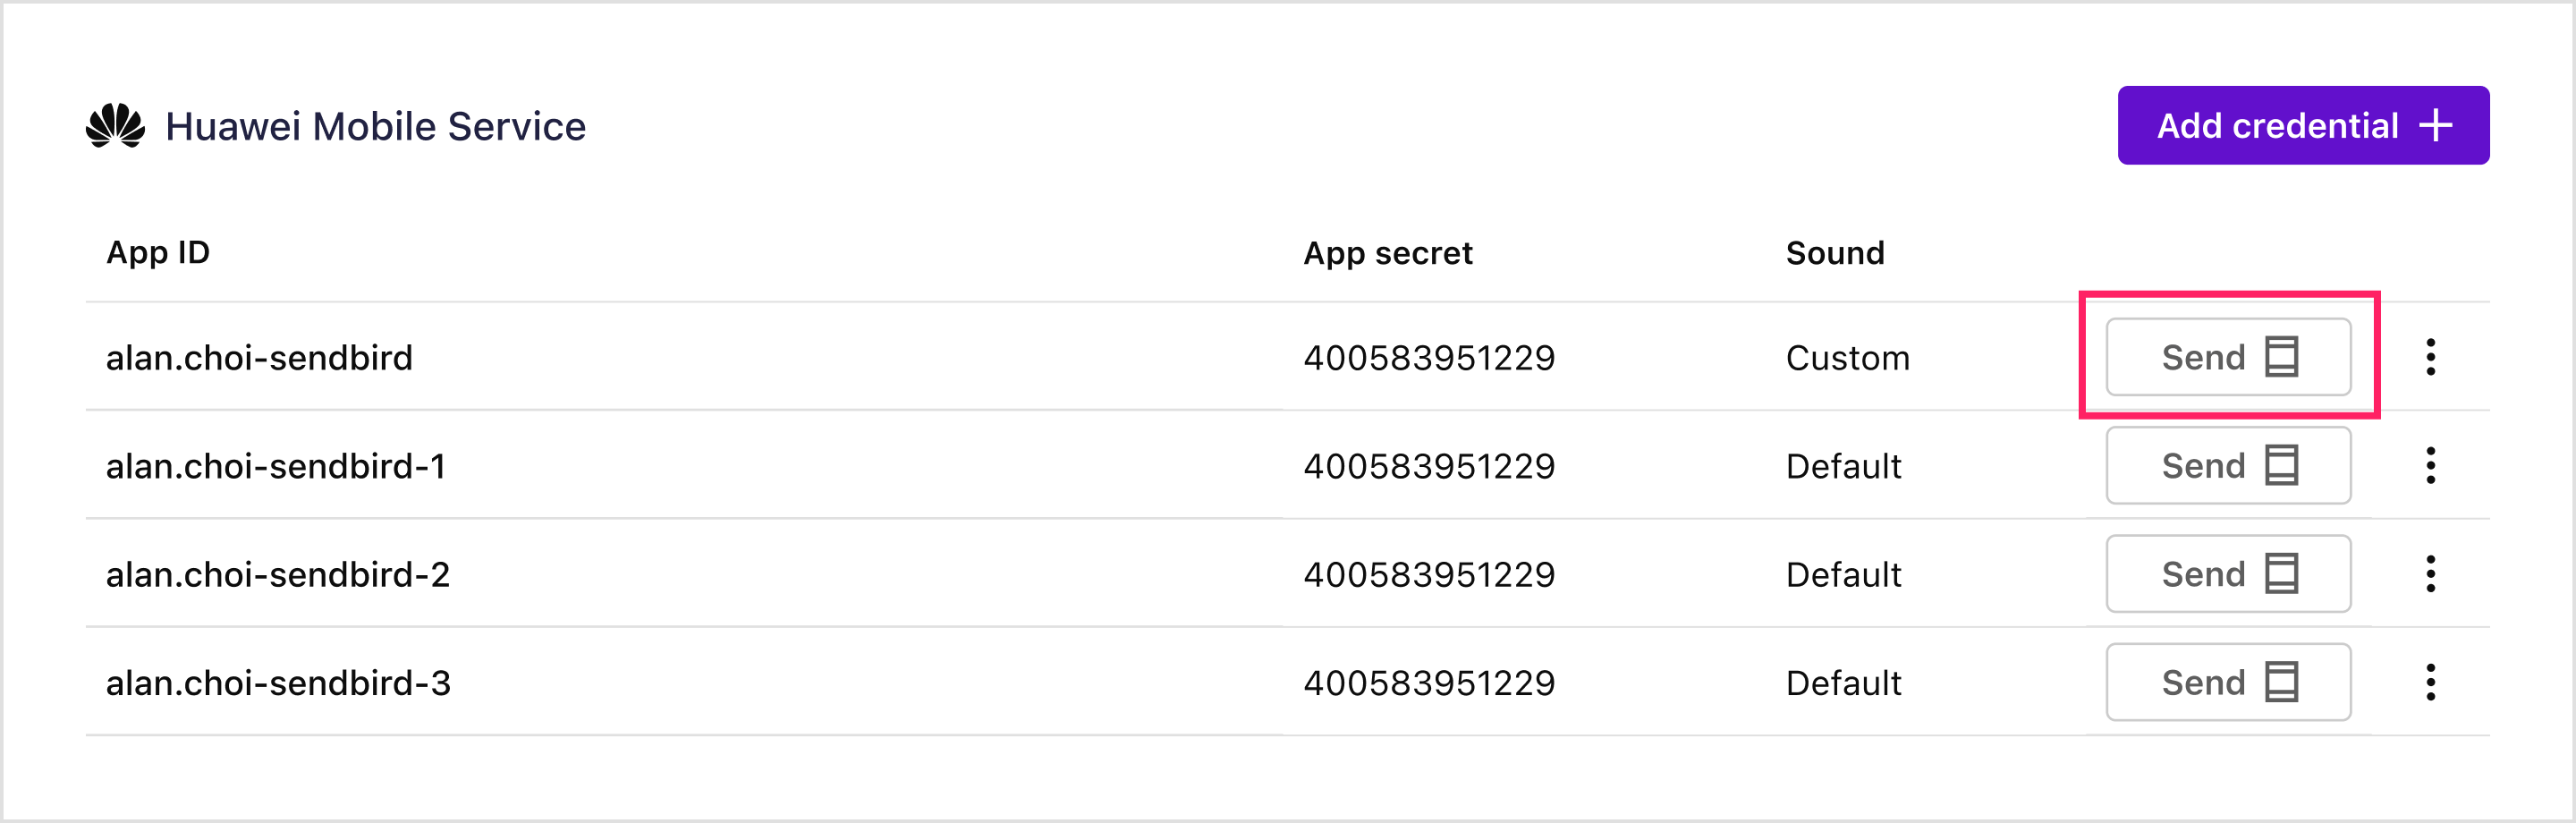Click the device icon in the alan.choi-sendbird-2 Send button
The height and width of the screenshot is (823, 2576).
2281,574
